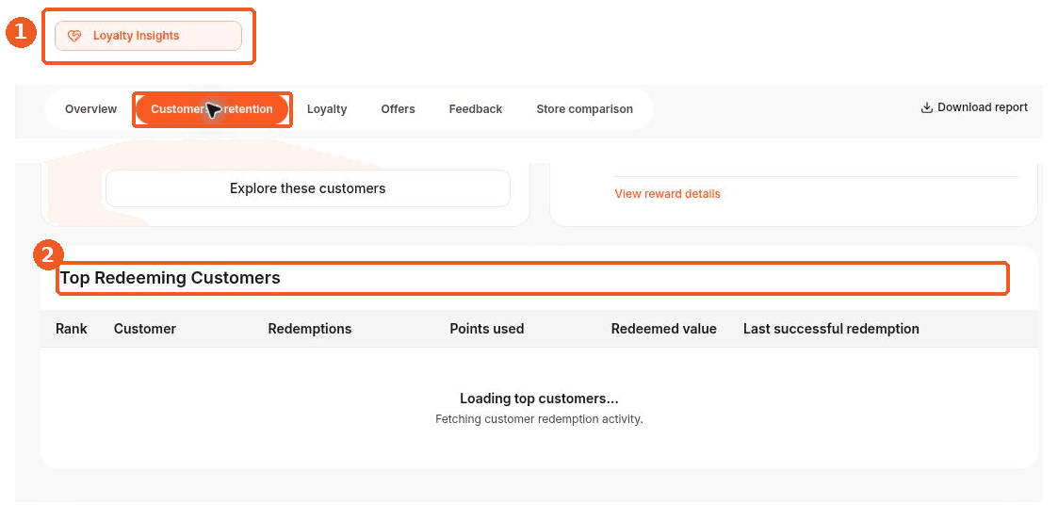
Task: Click the Loading top customers message
Action: [x=539, y=399]
